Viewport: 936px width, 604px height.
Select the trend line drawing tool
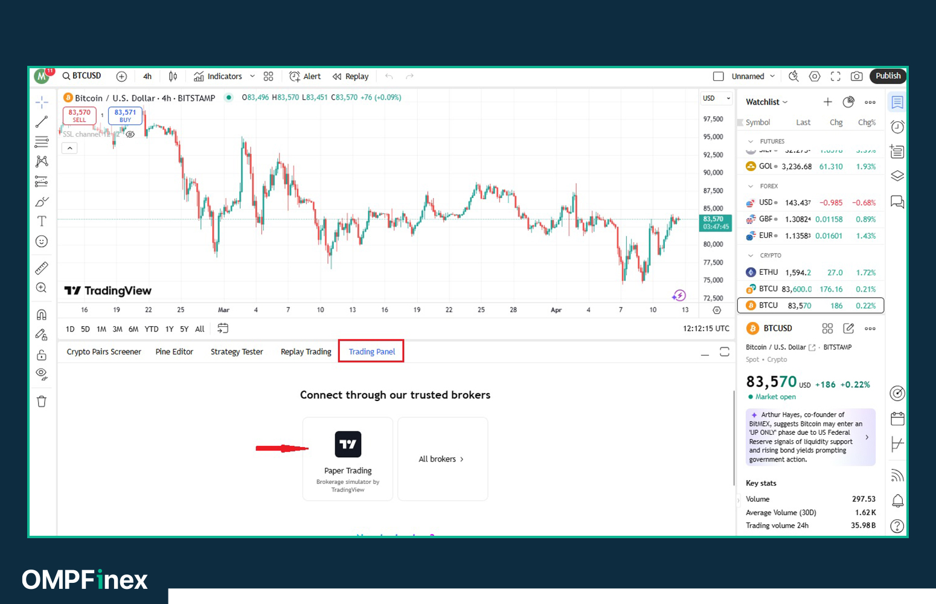click(x=42, y=122)
